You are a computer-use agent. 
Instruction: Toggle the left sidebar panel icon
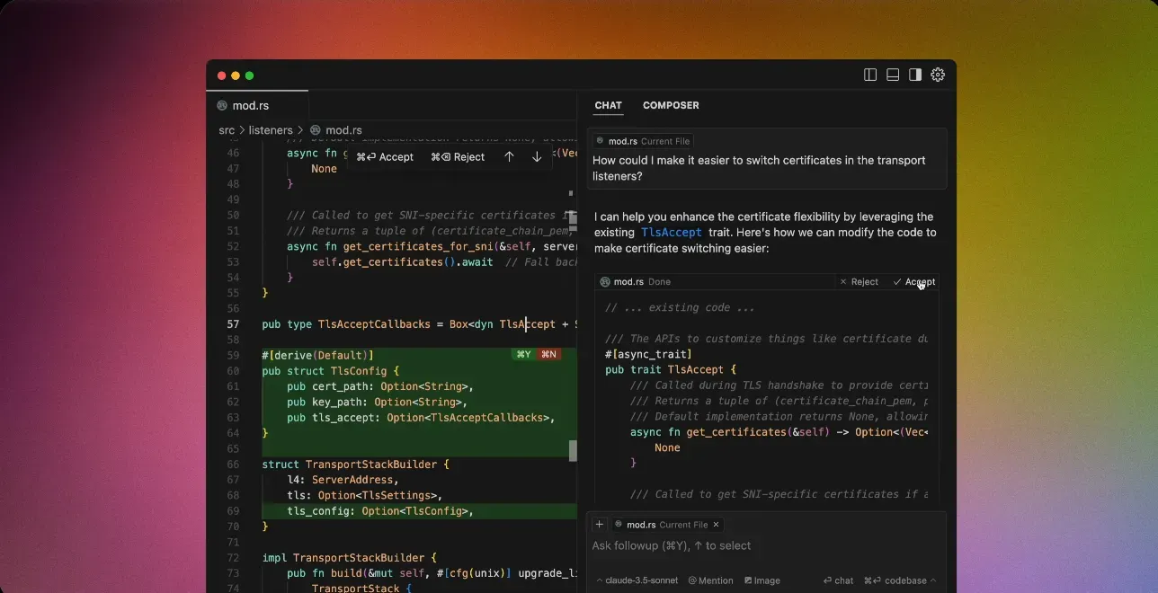click(x=870, y=75)
